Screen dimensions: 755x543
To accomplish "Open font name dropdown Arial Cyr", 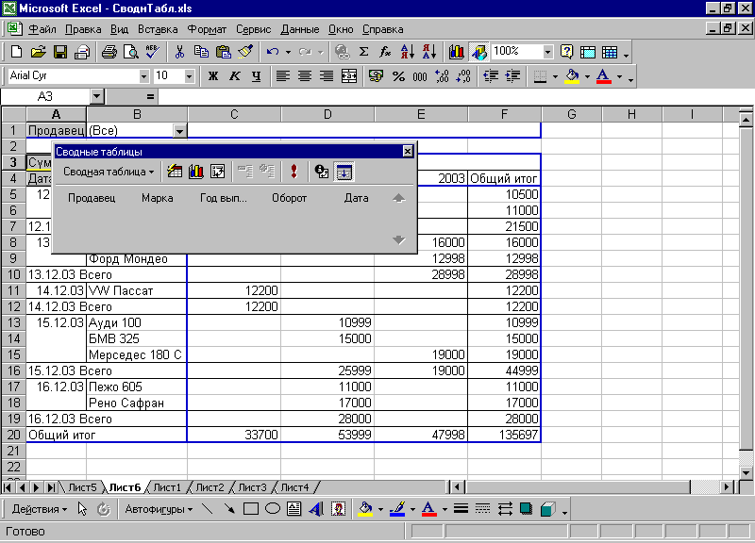I will point(143,76).
